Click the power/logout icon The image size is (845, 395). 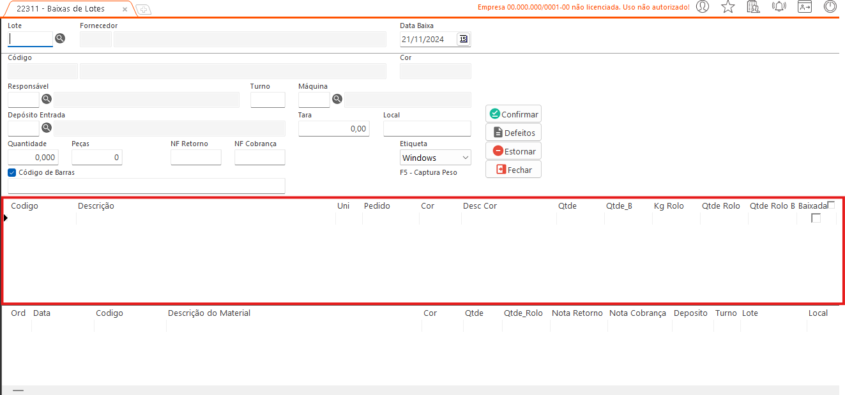click(x=830, y=7)
